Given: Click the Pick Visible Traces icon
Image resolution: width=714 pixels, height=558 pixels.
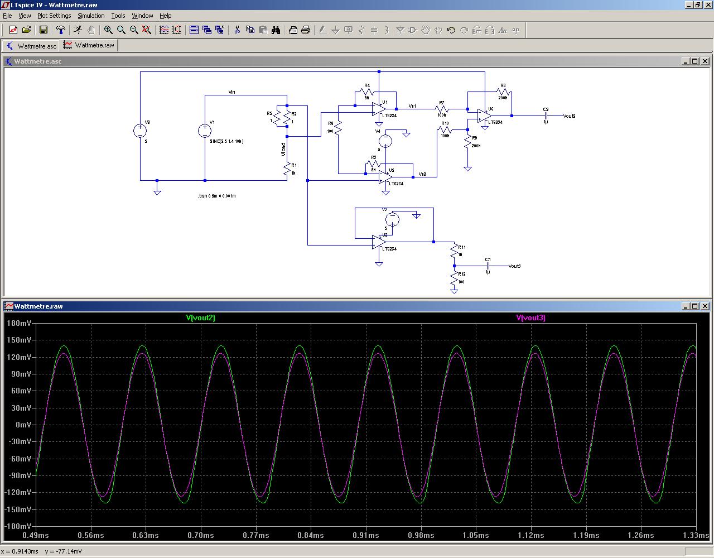Looking at the screenshot, I should tap(164, 30).
